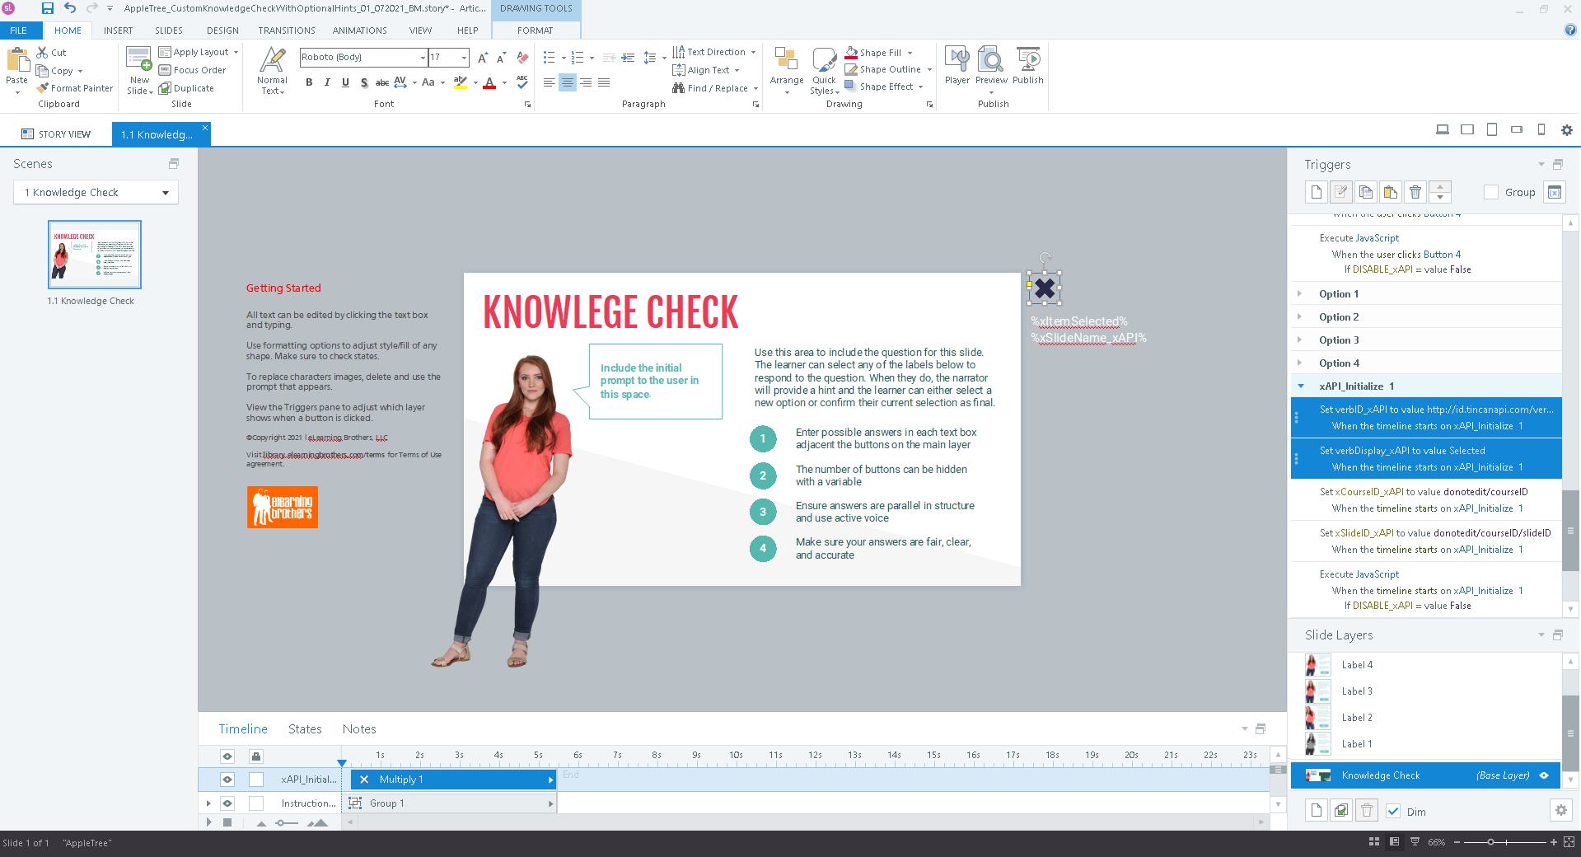The width and height of the screenshot is (1581, 857).
Task: Open the project Variables manager
Action: click(x=1555, y=192)
